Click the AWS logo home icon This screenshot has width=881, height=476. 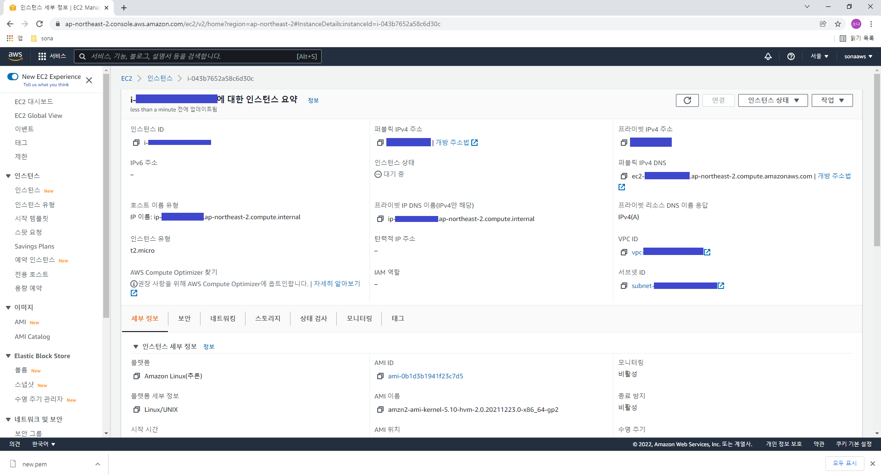(x=15, y=56)
